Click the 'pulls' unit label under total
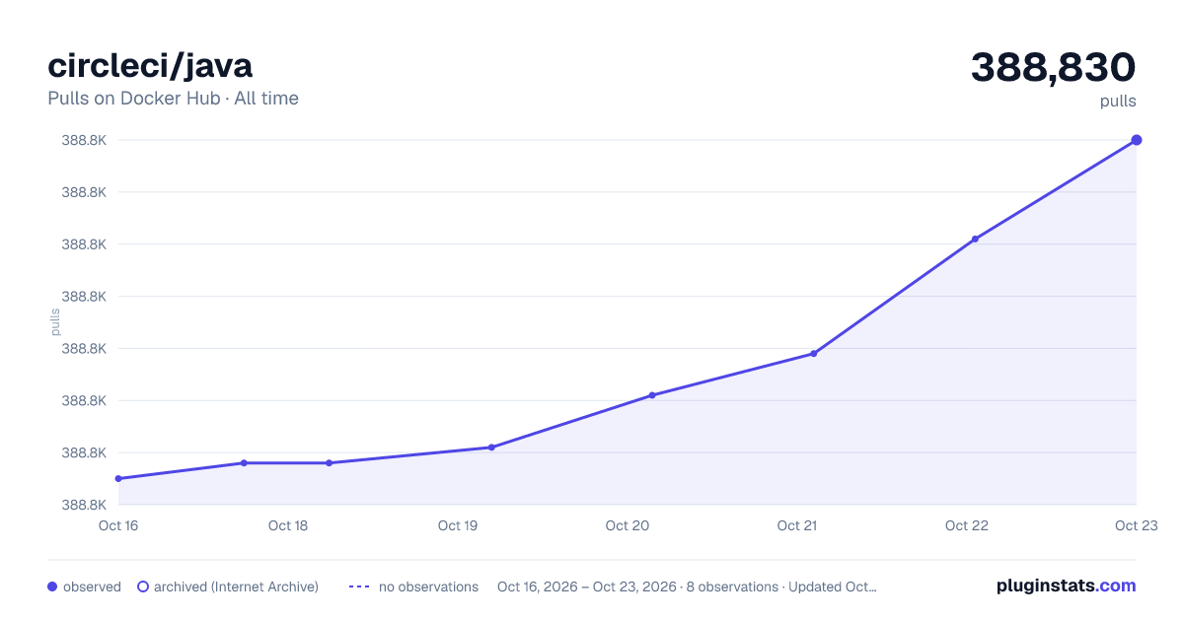The height and width of the screenshot is (621, 1184). point(1118,101)
